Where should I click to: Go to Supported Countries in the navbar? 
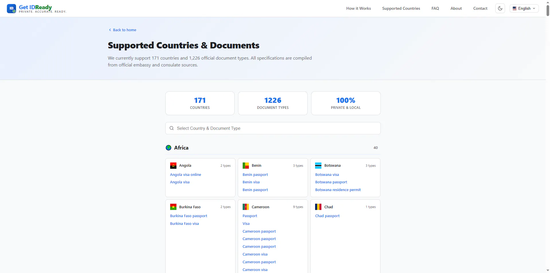(x=401, y=8)
